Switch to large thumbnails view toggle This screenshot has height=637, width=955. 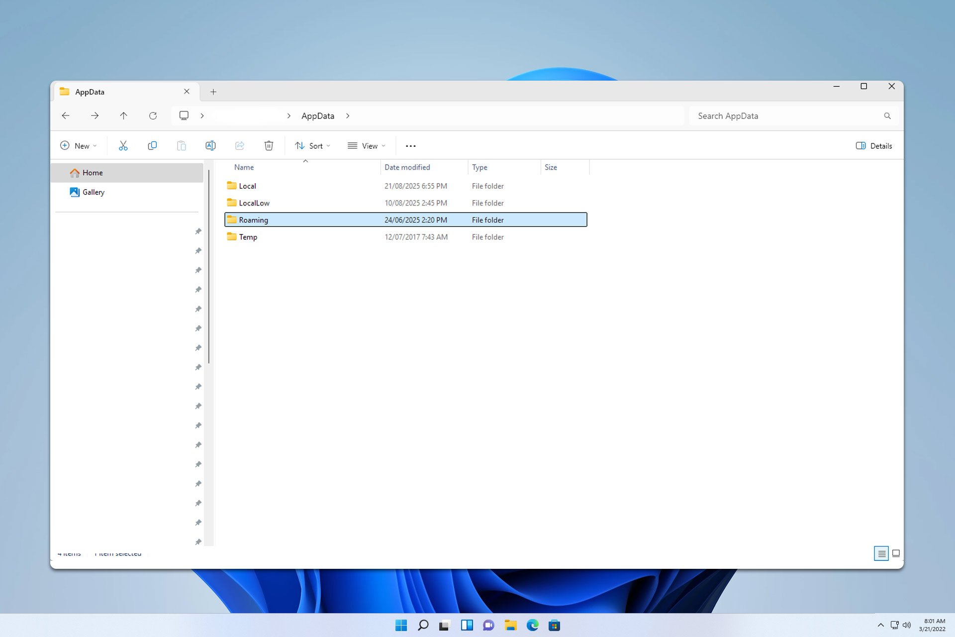pos(896,553)
